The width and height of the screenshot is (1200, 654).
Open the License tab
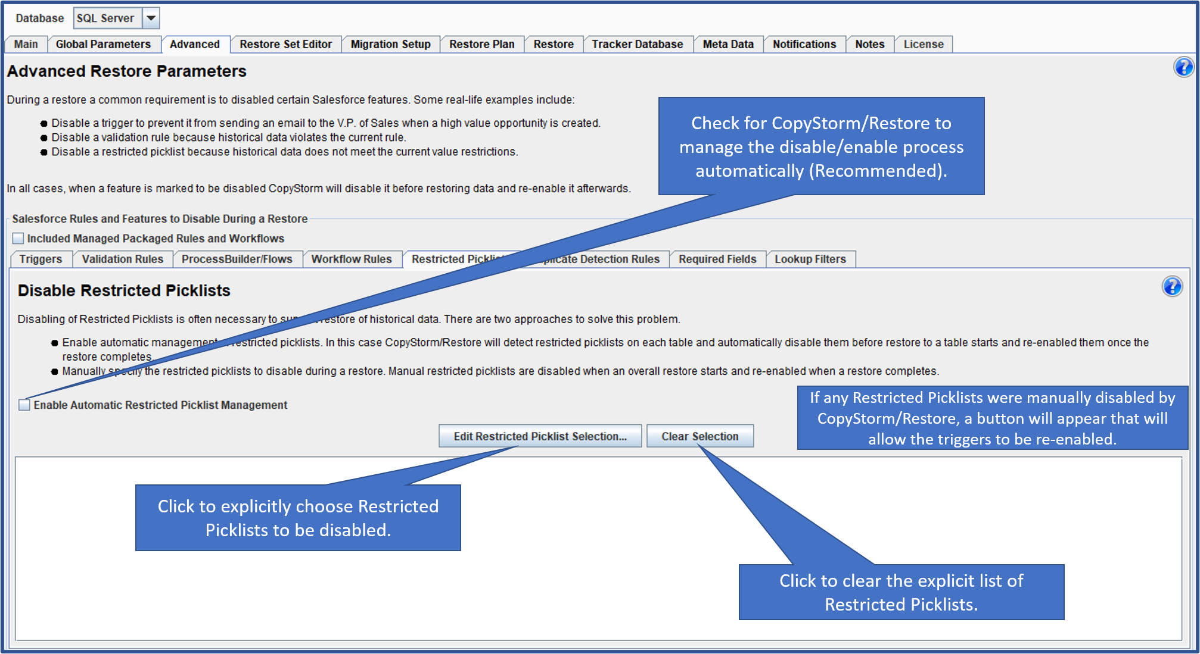click(924, 44)
